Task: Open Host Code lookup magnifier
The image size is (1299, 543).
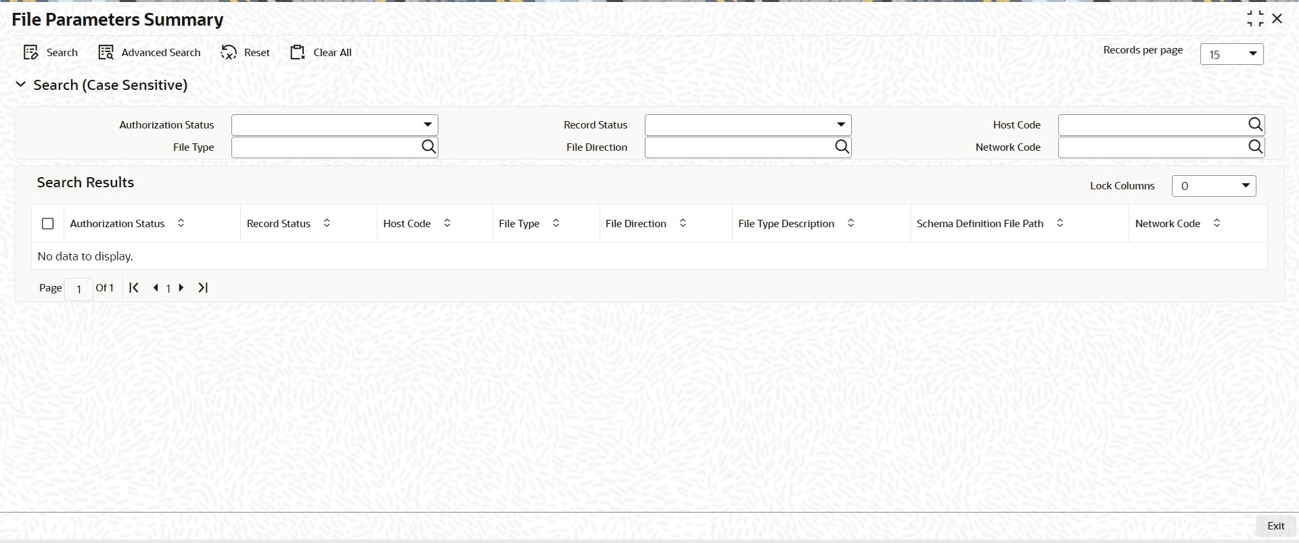Action: pyautogui.click(x=1255, y=124)
